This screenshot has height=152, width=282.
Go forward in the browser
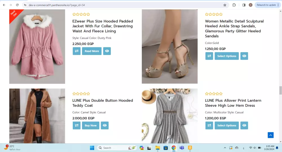click(11, 5)
